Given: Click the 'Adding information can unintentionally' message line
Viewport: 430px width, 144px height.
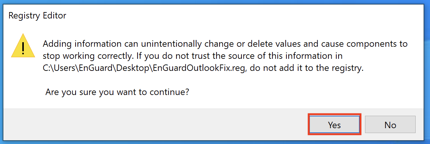Looking at the screenshot, I should point(225,44).
